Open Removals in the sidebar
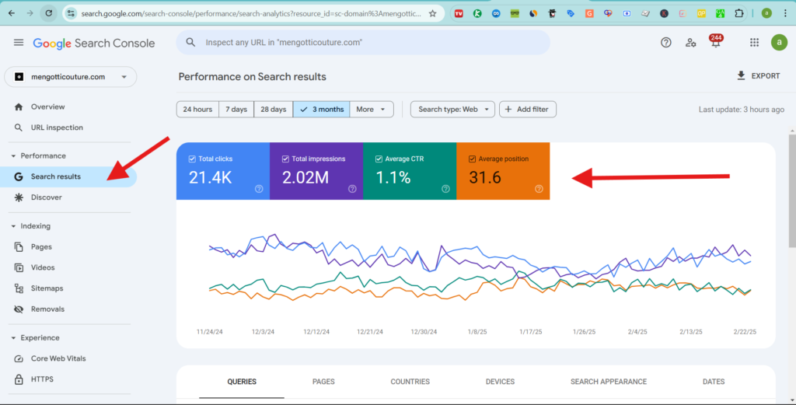The width and height of the screenshot is (796, 405). [68, 309]
